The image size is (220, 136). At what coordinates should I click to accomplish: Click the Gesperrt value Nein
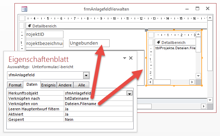[69, 119]
